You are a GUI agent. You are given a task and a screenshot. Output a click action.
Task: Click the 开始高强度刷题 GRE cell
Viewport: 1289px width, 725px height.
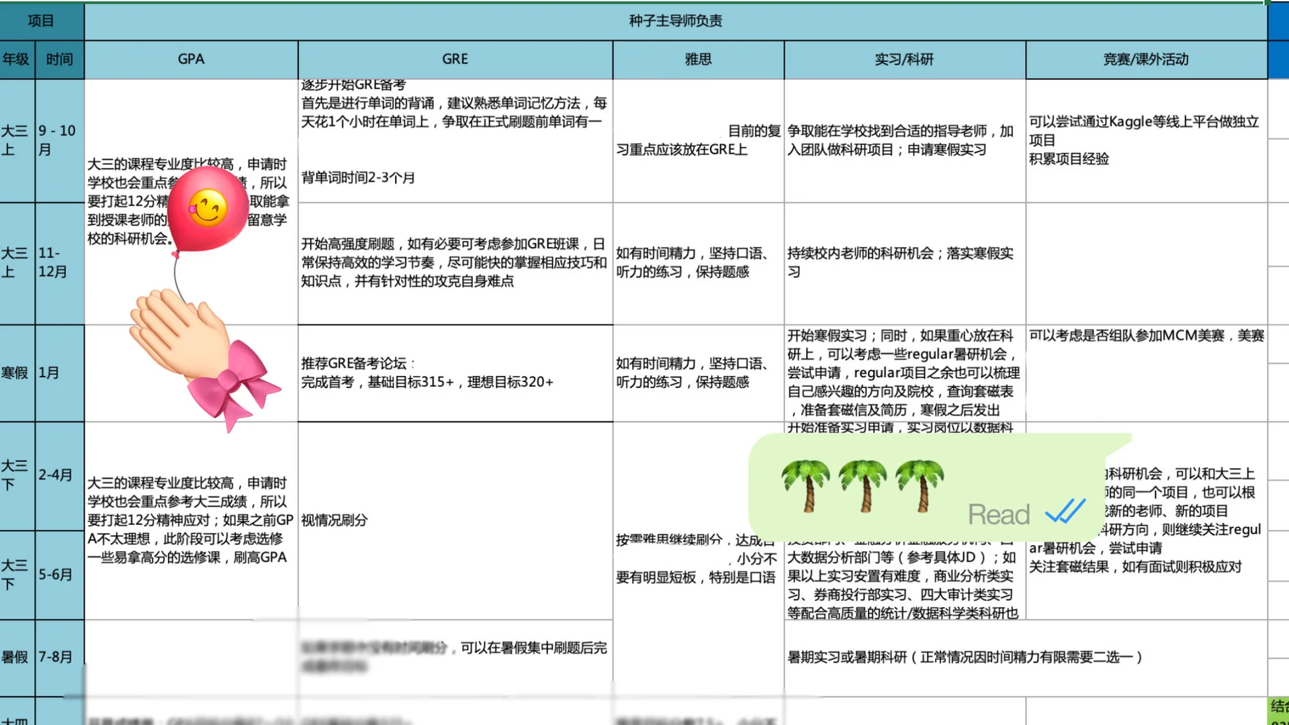[455, 262]
